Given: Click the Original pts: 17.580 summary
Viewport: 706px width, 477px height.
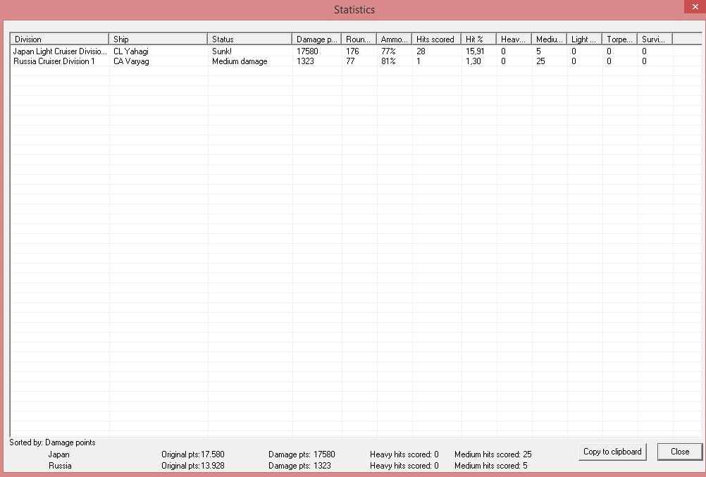Looking at the screenshot, I should click(193, 454).
